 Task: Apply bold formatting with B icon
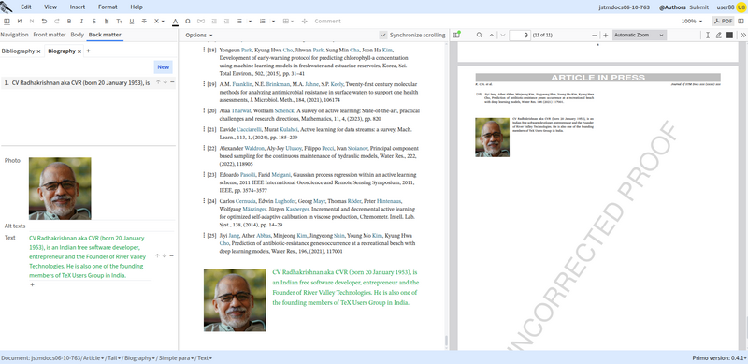coord(69,21)
